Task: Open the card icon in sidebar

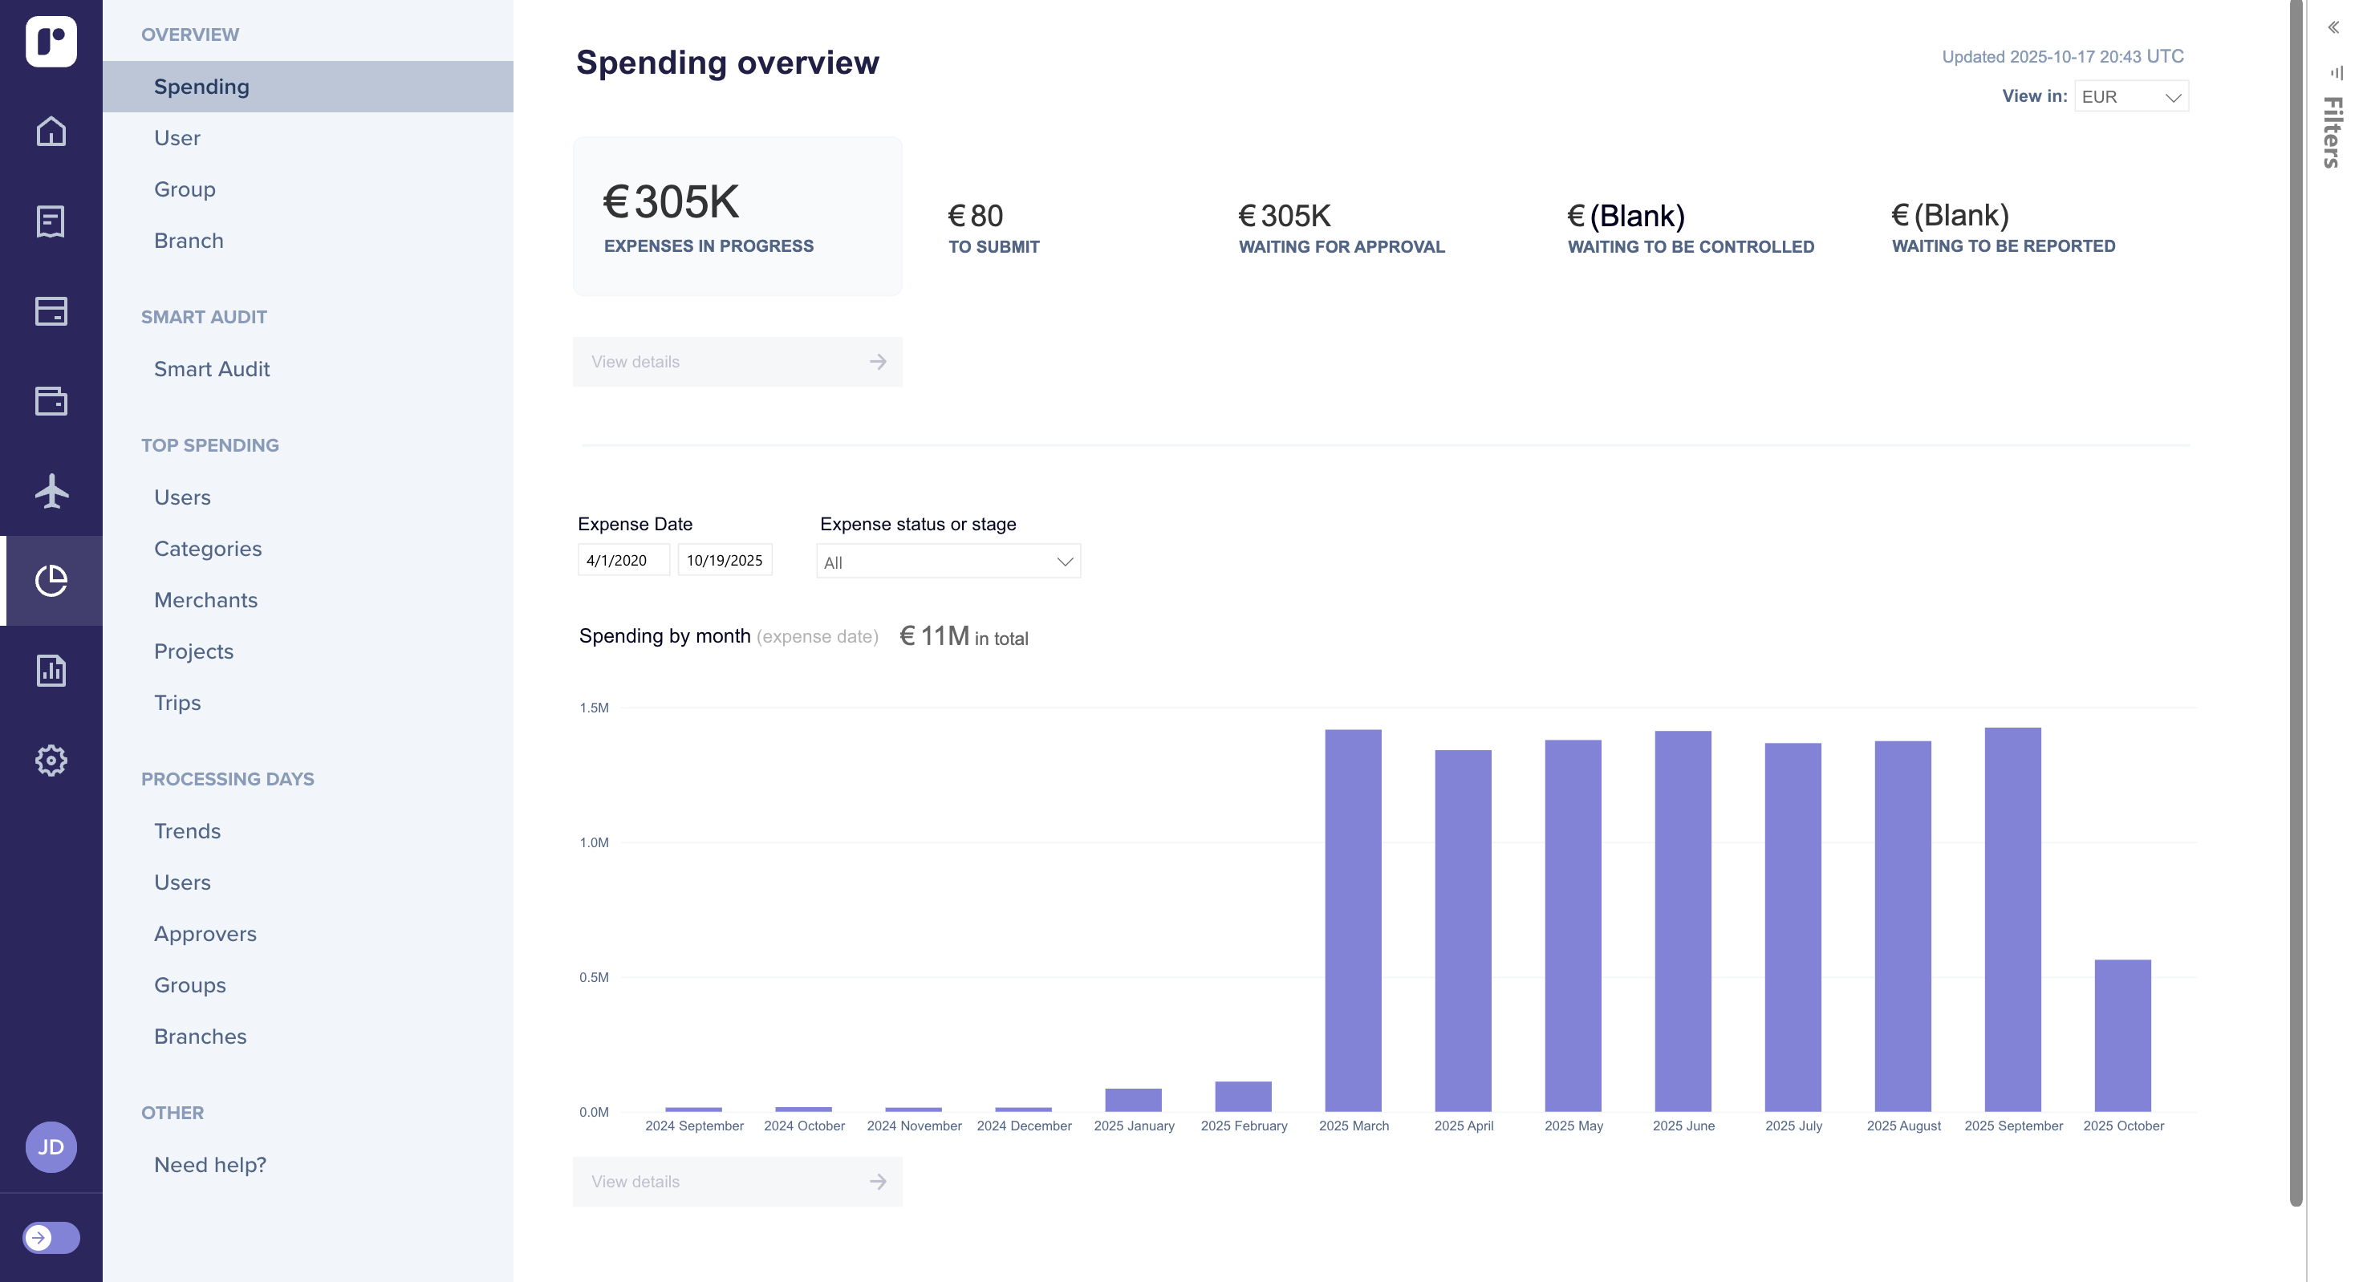Action: click(51, 310)
